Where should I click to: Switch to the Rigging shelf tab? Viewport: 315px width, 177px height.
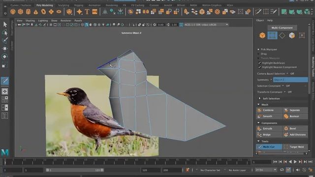pyautogui.click(x=79, y=5)
